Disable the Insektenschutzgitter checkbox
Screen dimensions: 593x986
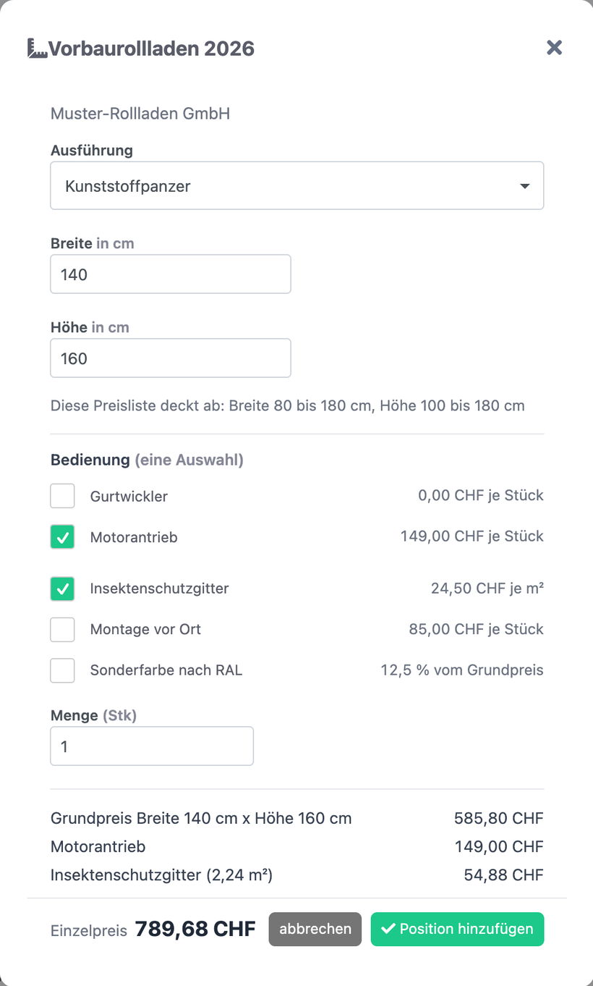pyautogui.click(x=62, y=589)
